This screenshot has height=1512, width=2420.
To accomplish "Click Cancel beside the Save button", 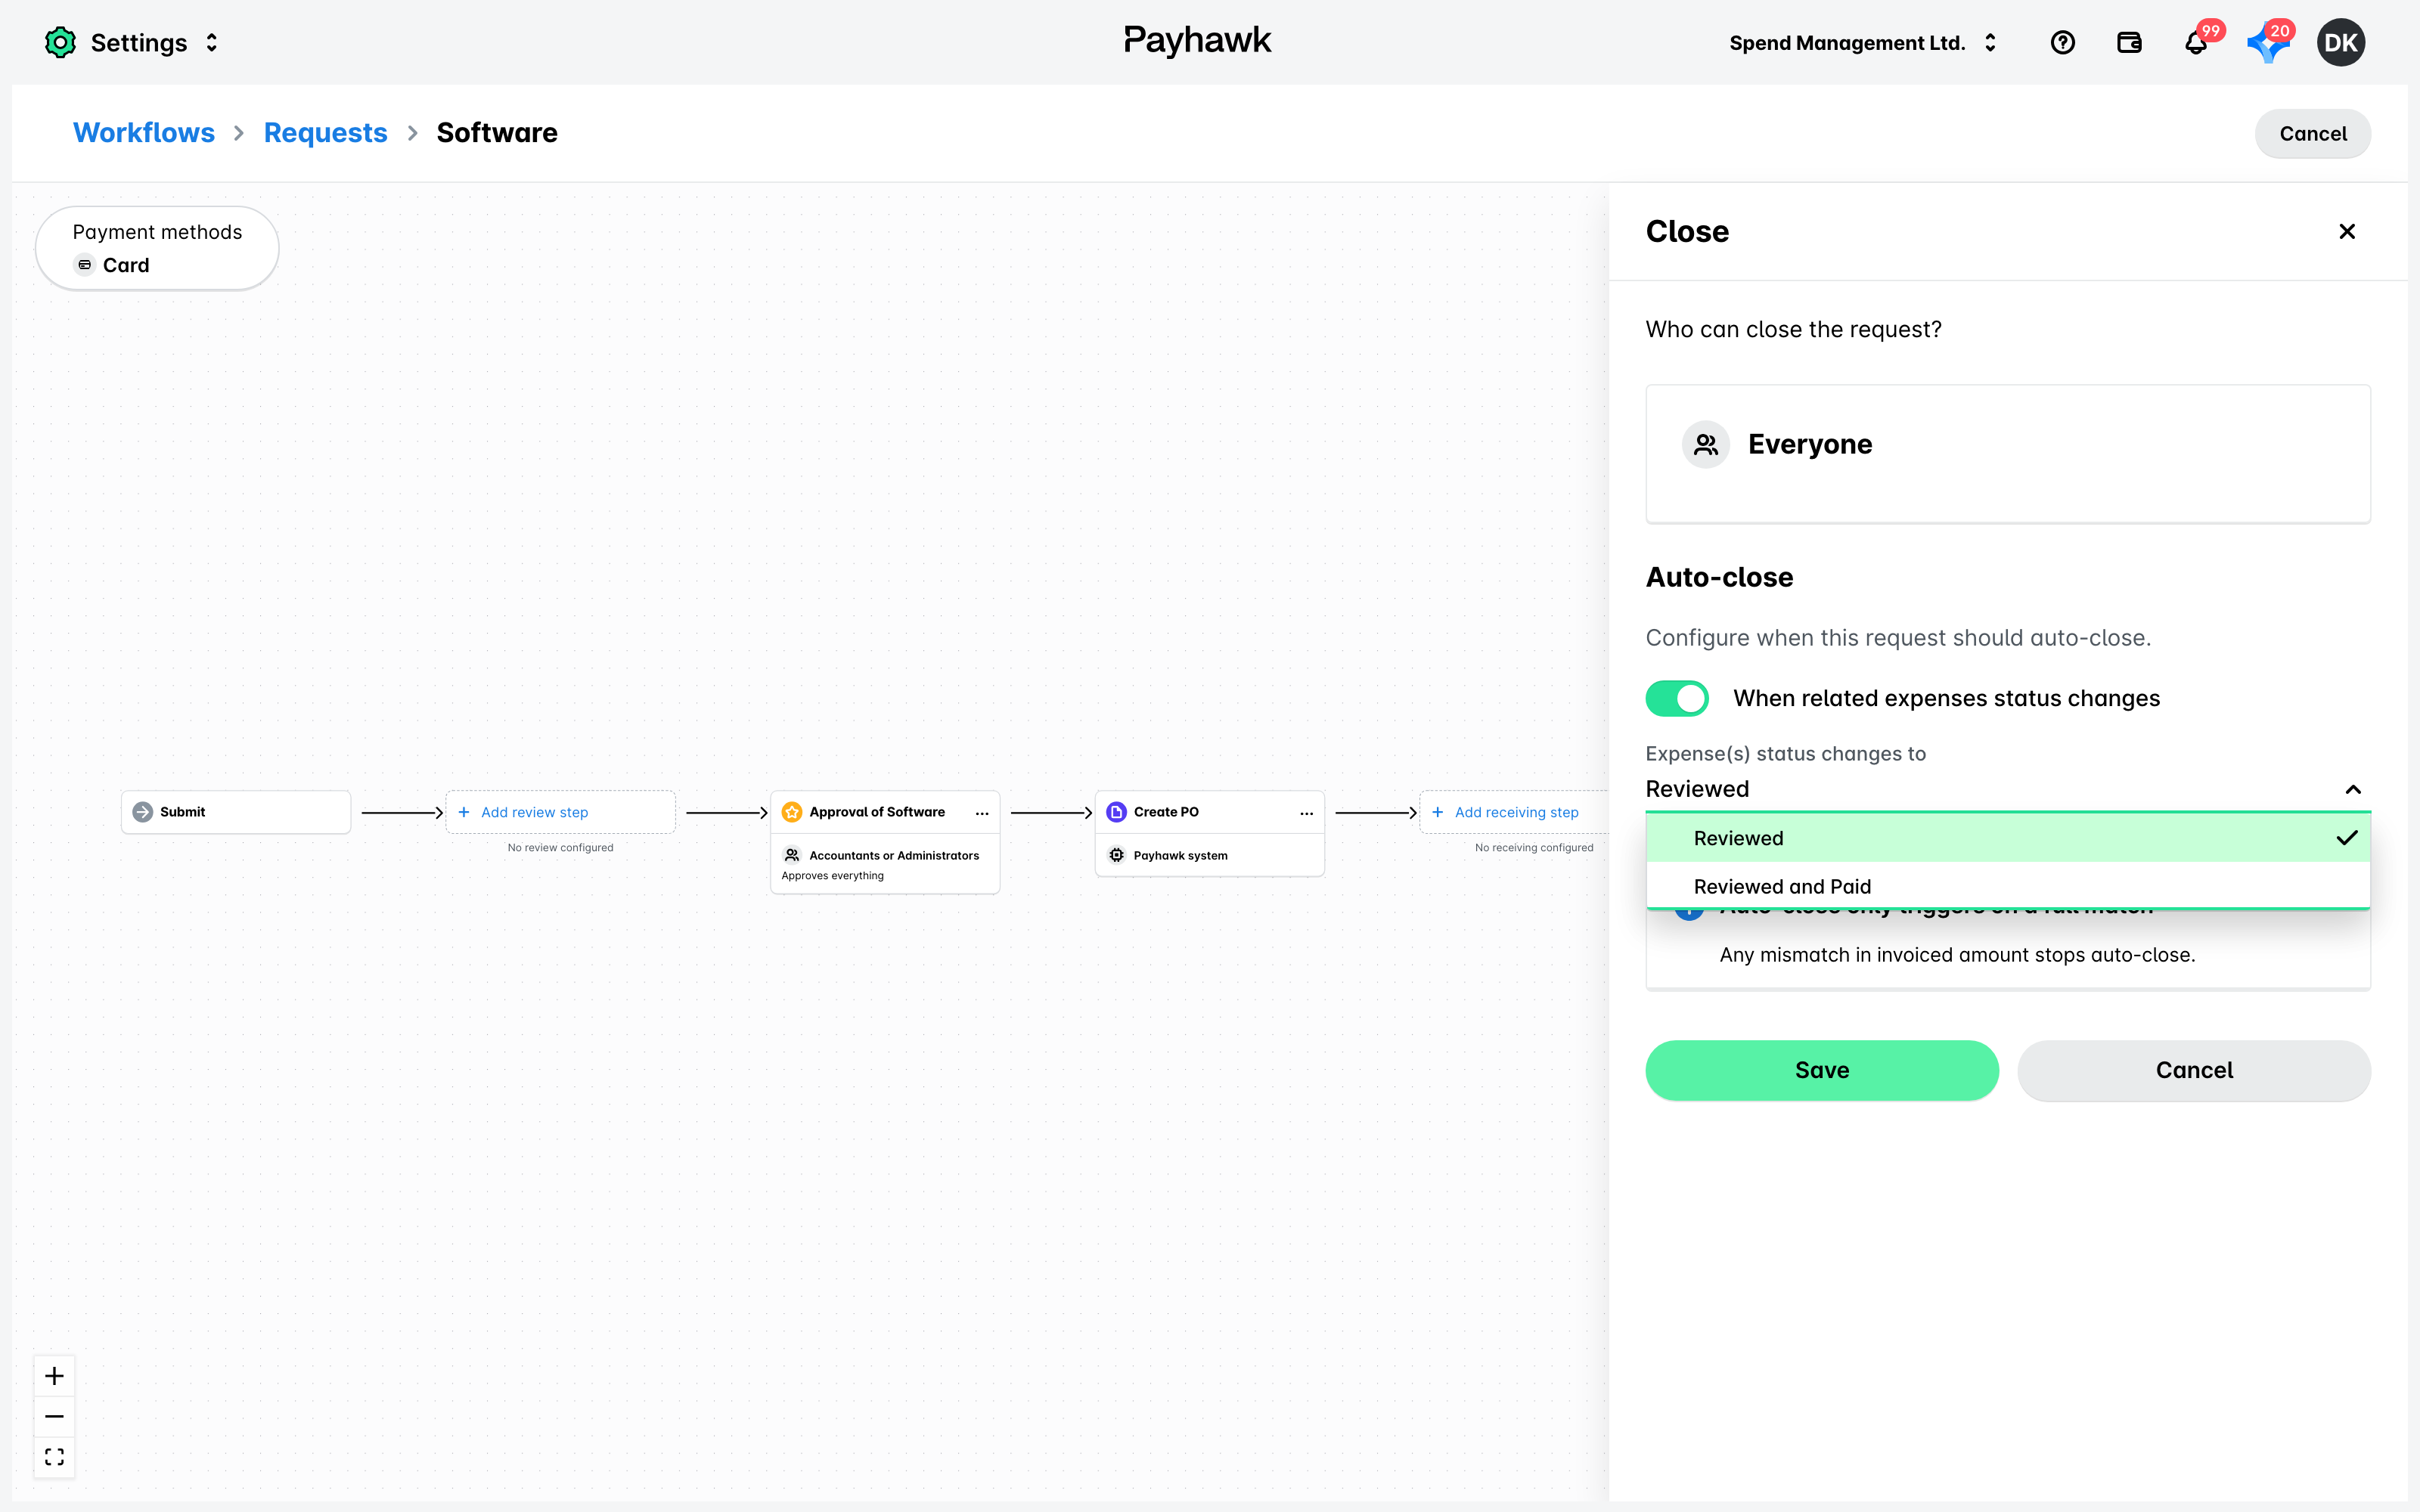I will pyautogui.click(x=2194, y=1070).
